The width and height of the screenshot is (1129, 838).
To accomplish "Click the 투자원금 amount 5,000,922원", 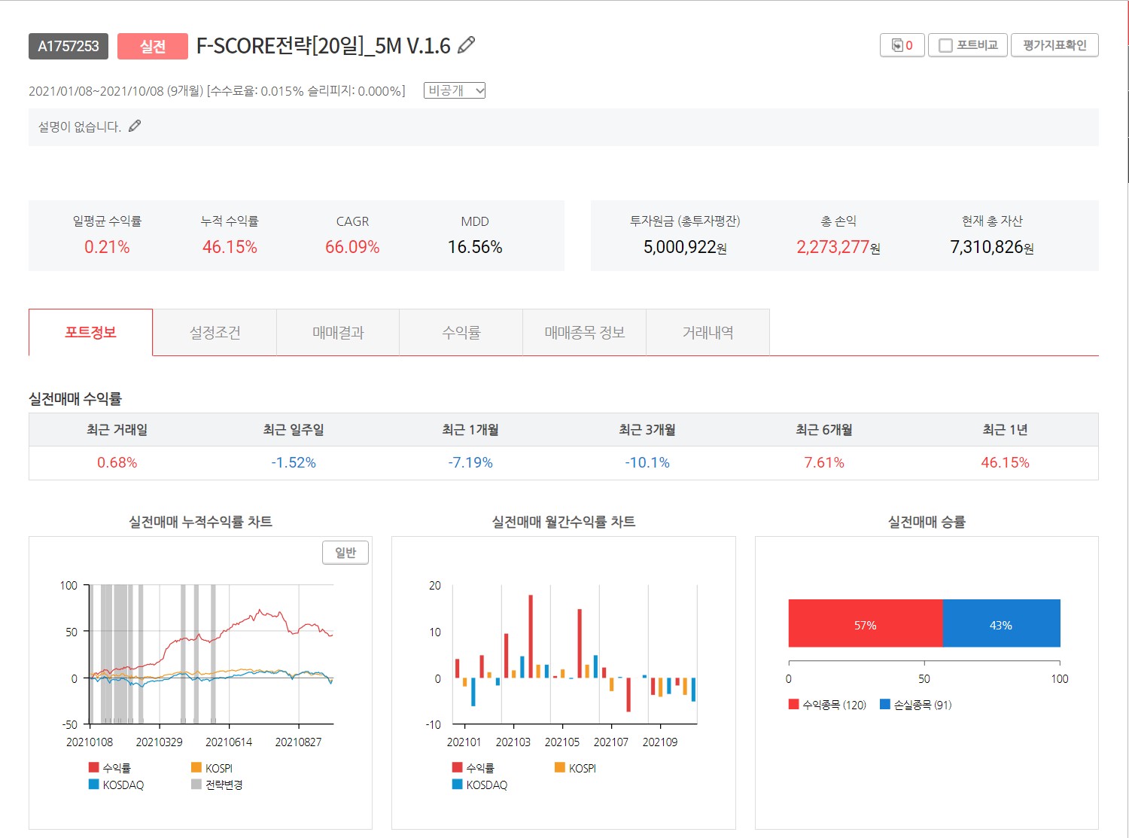I will point(685,247).
